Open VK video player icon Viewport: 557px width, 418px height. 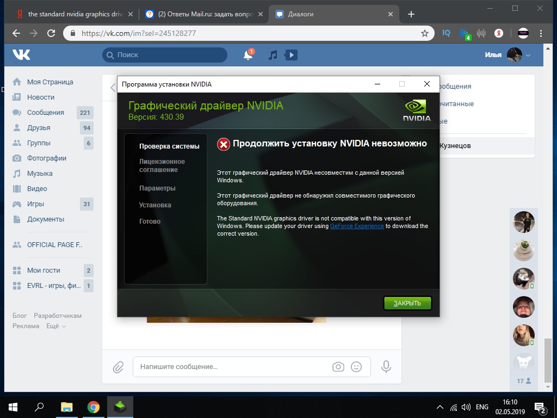point(291,55)
